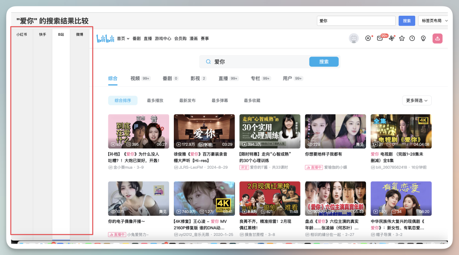459x255 pixels.
Task: Open the 你想要地样子我都有 live thumbnail
Action: pyautogui.click(x=335, y=131)
